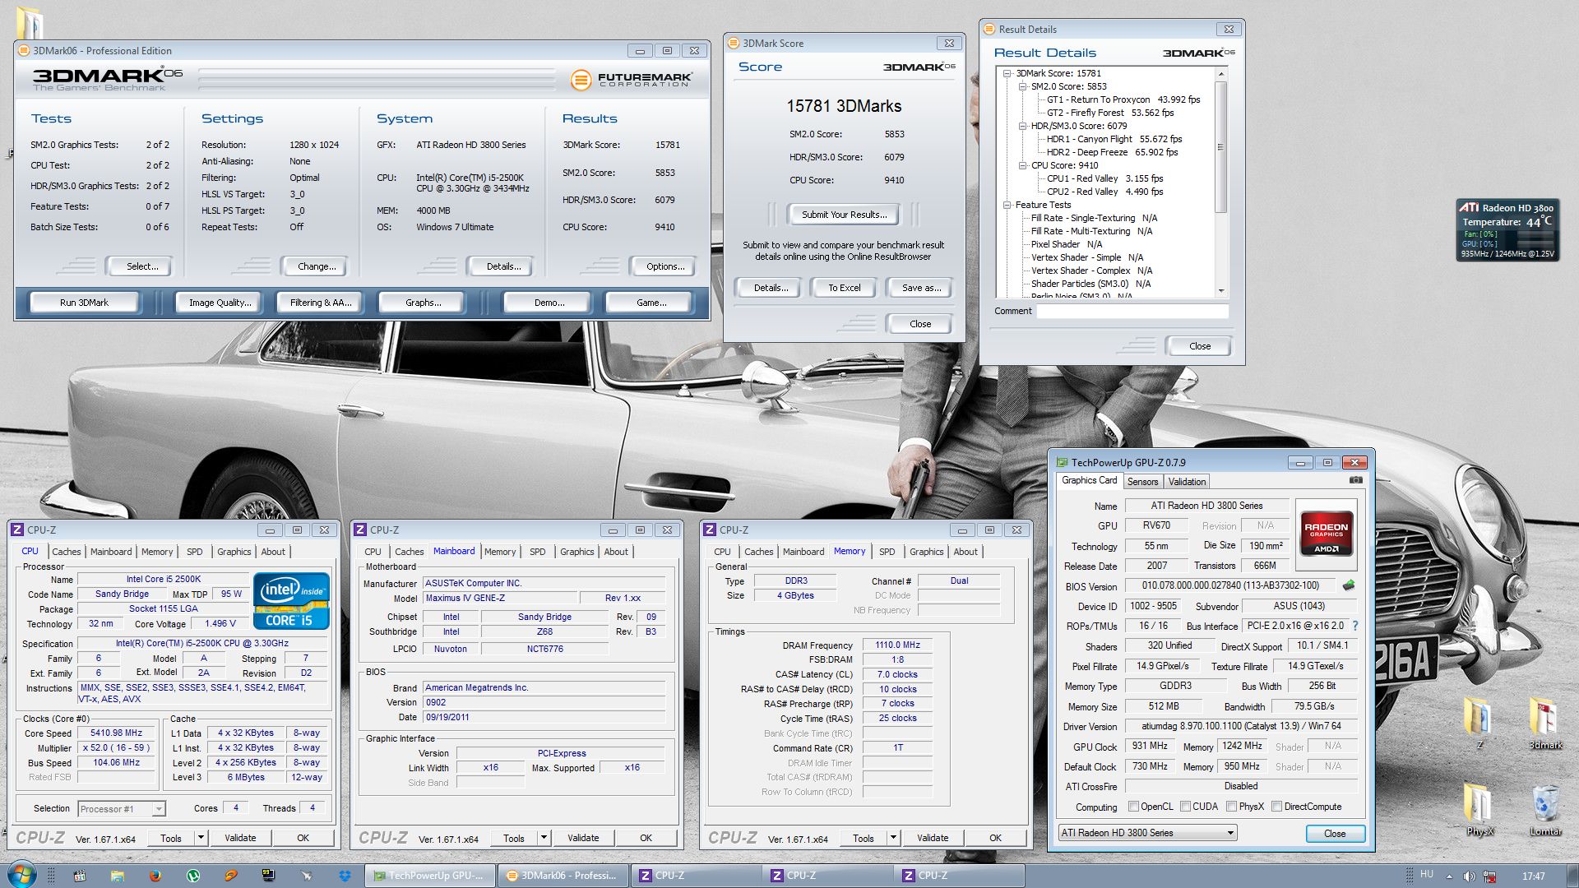Open Tools dropdown arrow in CPU-Z CPU window
Viewport: 1579px width, 888px height.
coord(200,838)
